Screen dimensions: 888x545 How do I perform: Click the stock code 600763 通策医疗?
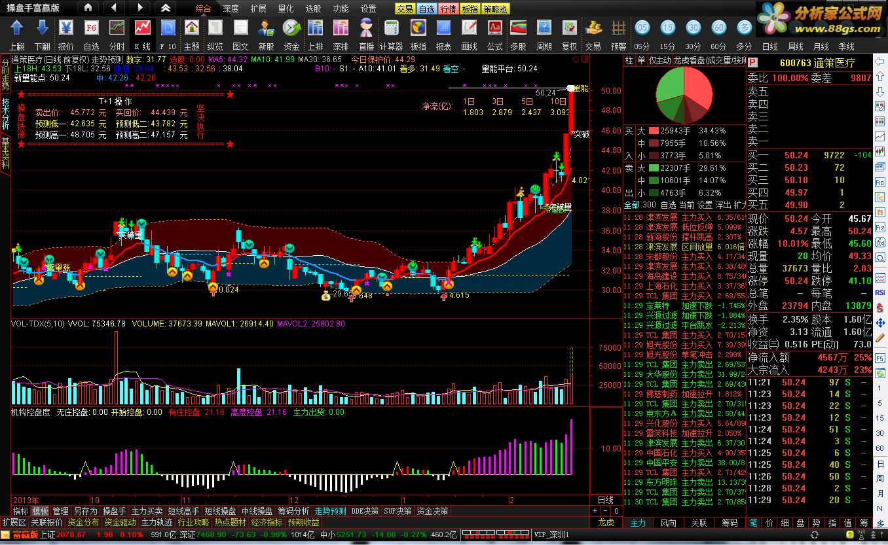click(817, 62)
